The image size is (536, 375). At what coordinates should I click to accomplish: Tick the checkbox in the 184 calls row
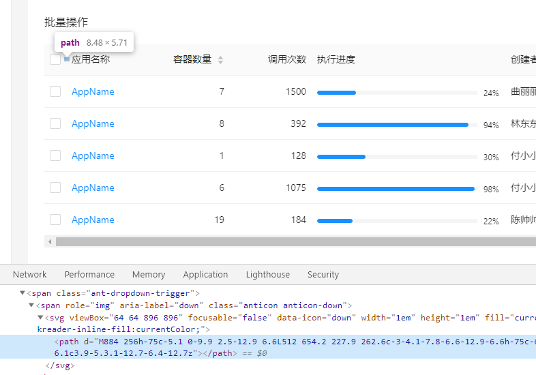tap(55, 220)
